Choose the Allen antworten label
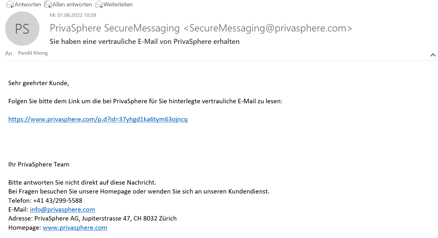 pyautogui.click(x=72, y=4)
